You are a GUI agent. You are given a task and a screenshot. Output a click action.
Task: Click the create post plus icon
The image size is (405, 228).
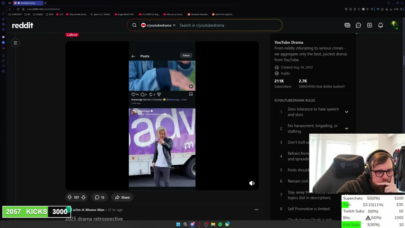(370, 25)
